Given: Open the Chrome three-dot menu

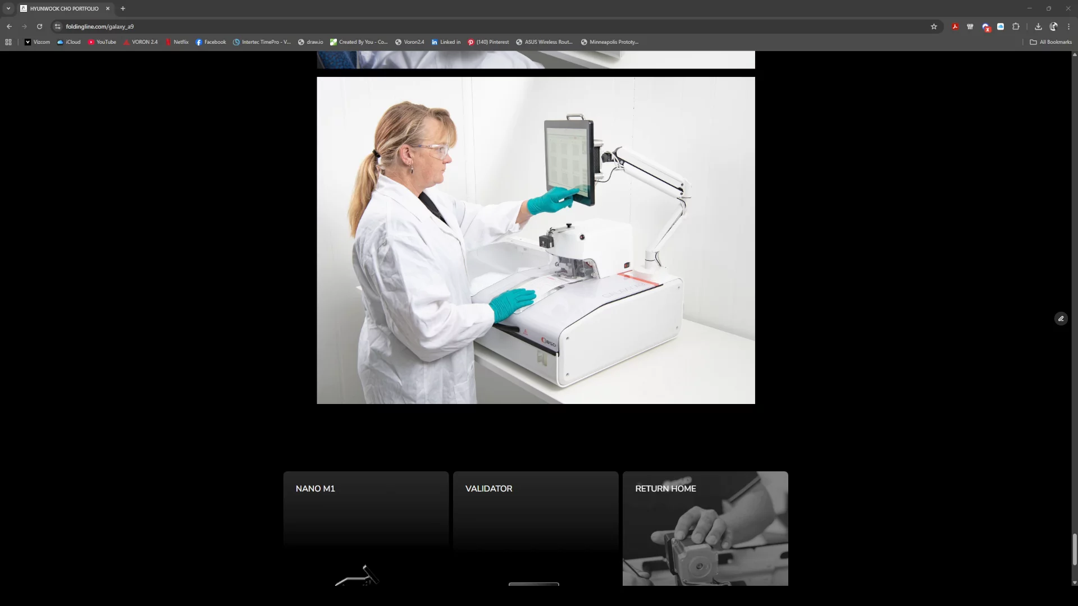Looking at the screenshot, I should (x=1068, y=26).
